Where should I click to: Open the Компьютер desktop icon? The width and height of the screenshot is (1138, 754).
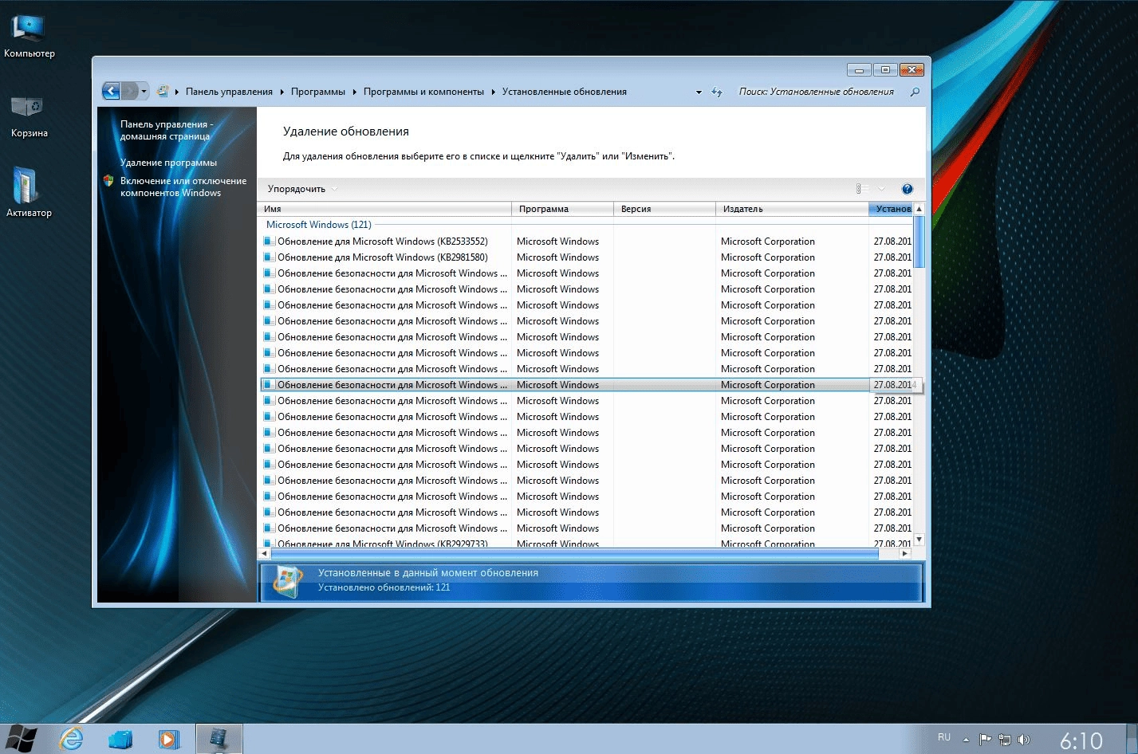29,37
